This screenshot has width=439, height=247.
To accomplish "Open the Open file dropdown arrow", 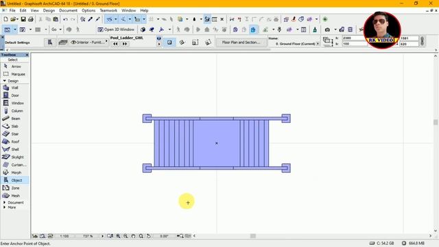I will click(x=16, y=19).
